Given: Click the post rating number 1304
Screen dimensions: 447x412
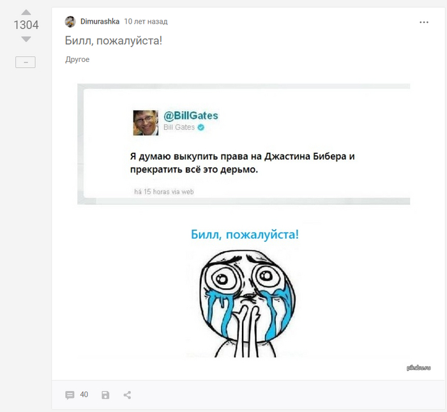Looking at the screenshot, I should [x=26, y=25].
